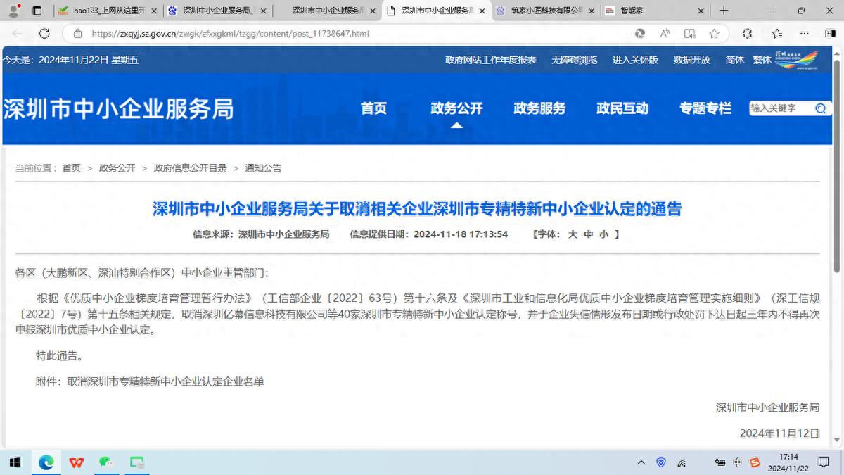Open the 首页 navigation item
Viewport: 844px width, 475px height.
point(373,108)
